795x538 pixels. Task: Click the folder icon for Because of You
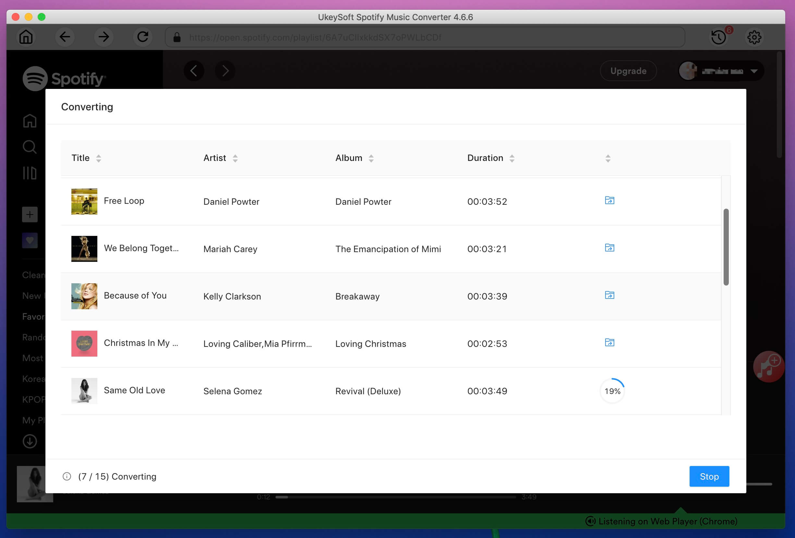point(609,295)
